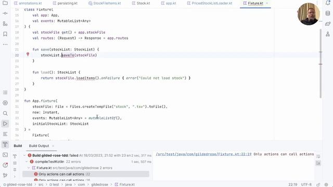Open the Git tool window icon
This screenshot has width=333, height=187.
pyautogui.click(x=5, y=176)
